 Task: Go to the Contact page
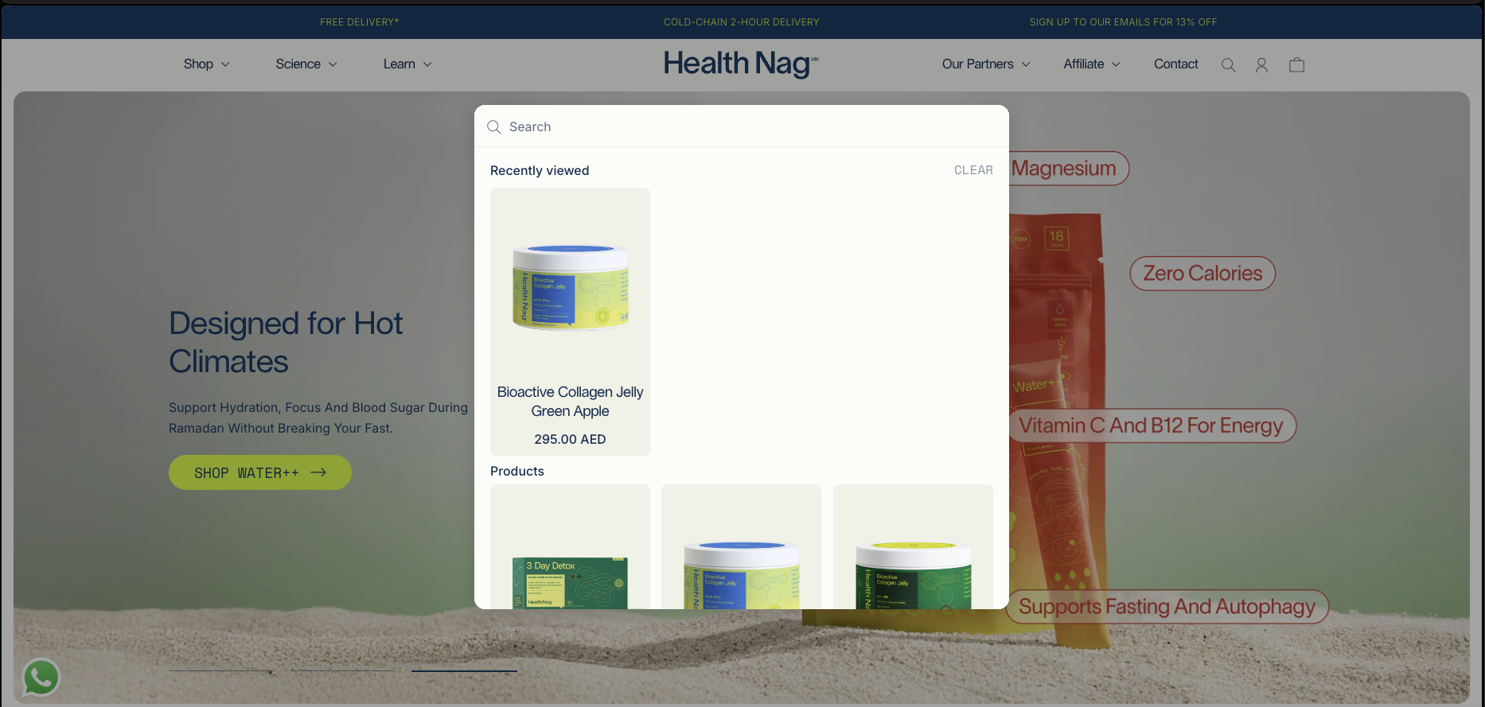[1175, 64]
